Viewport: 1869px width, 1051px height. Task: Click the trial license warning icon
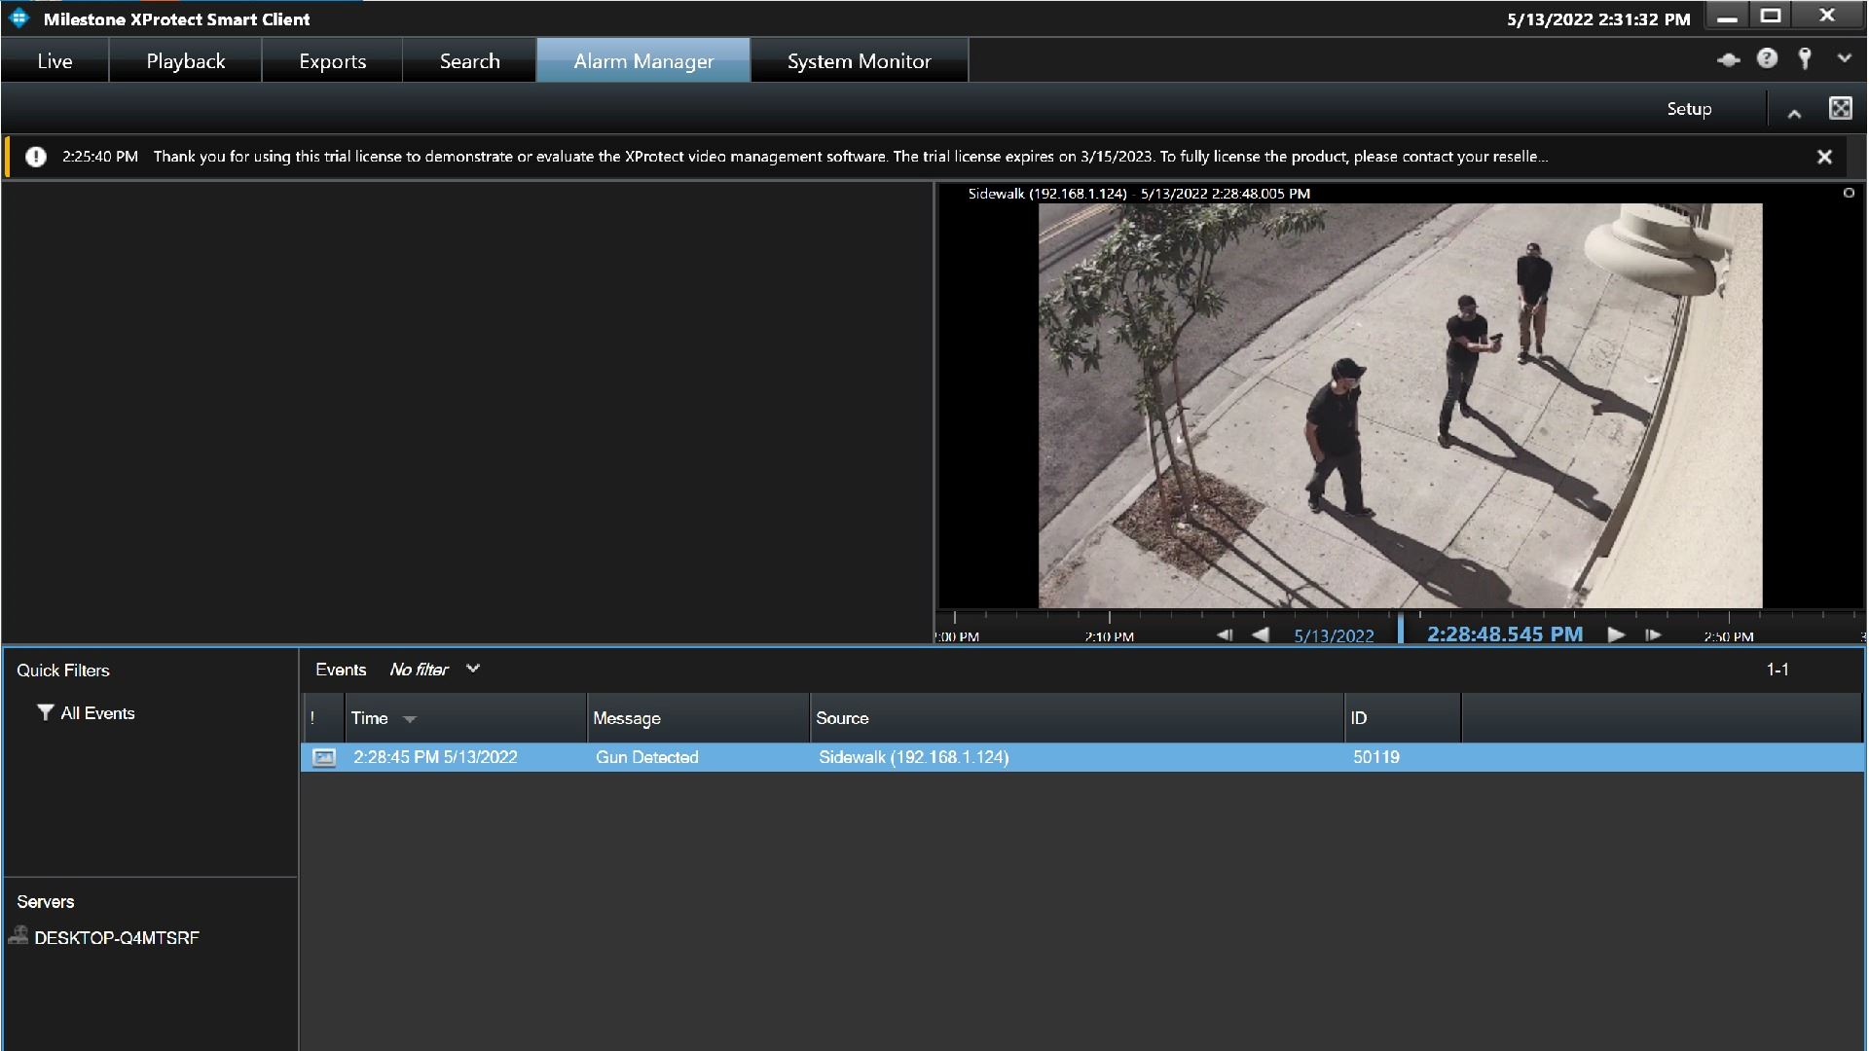(36, 157)
